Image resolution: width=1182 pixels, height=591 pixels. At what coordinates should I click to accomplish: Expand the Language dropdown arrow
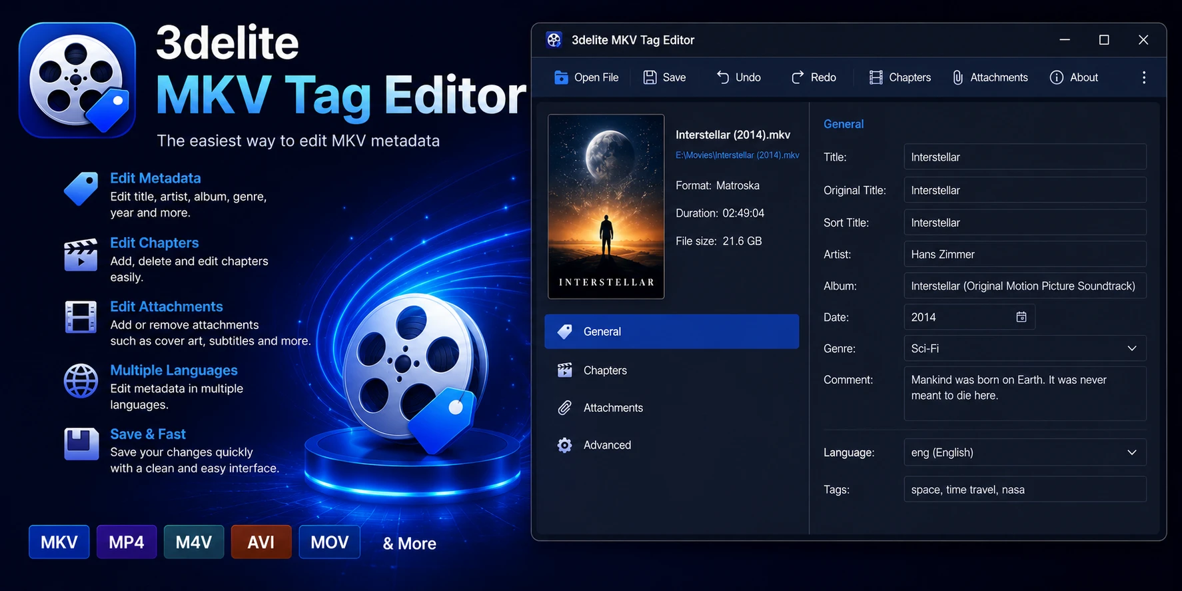click(1131, 452)
